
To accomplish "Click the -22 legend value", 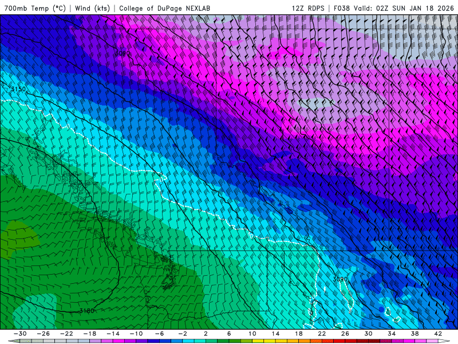I will 66,334.
